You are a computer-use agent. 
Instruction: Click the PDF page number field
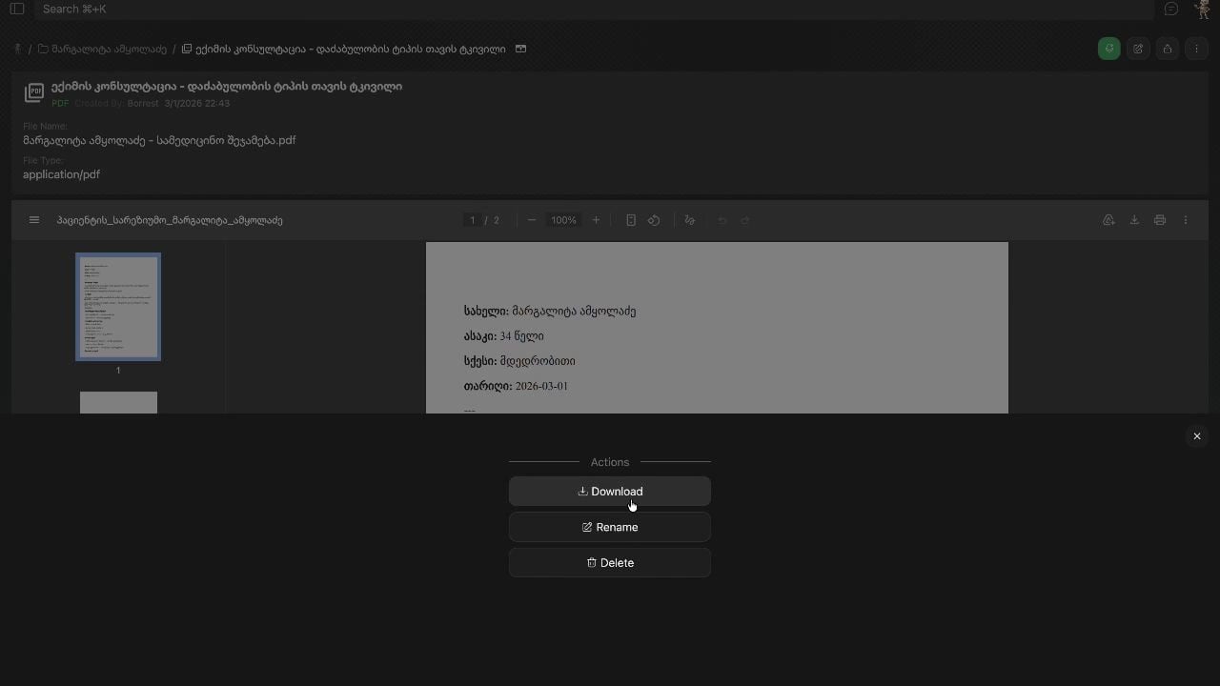click(x=472, y=220)
